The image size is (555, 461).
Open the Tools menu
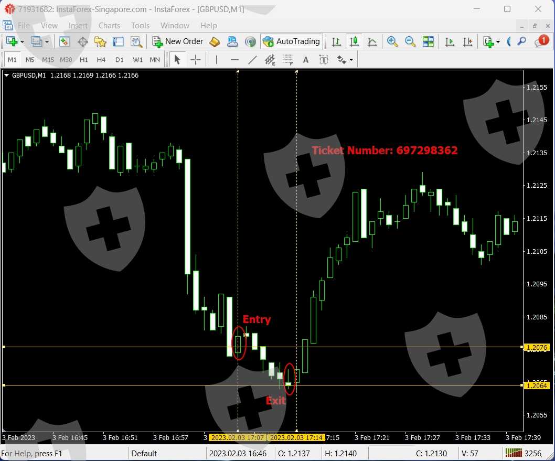point(140,26)
